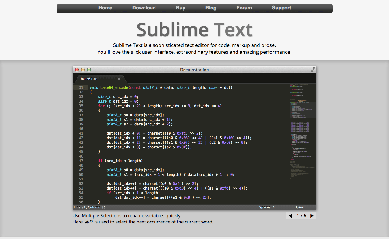Click the fullscreen icon in Demonstration window
389x239 pixels.
click(313, 70)
